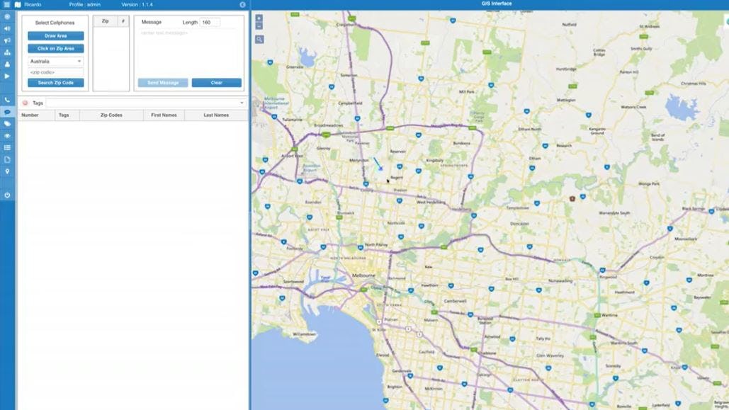Click the Draw Area button
The image size is (729, 410).
55,35
